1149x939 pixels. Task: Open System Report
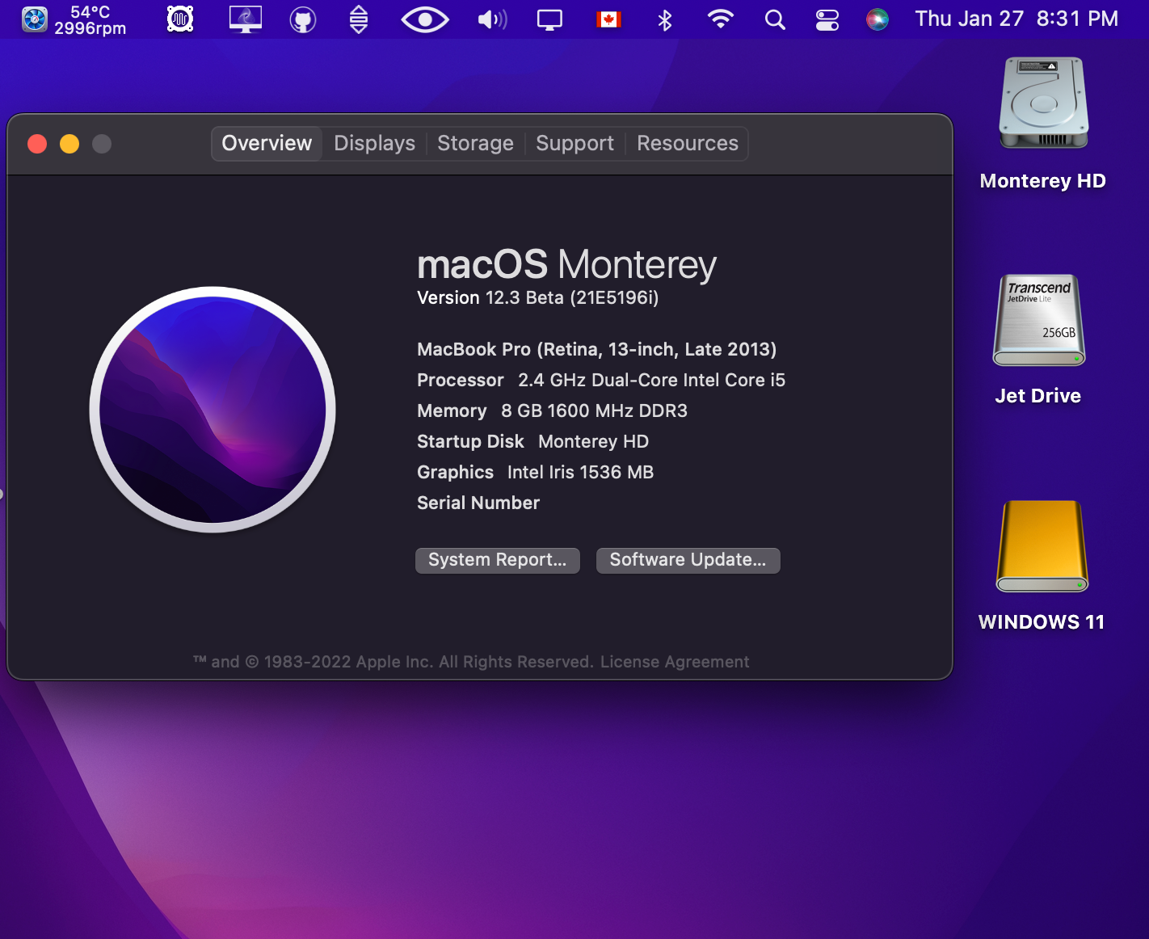498,560
